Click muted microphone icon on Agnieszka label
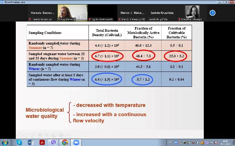This screenshot has width=235, height=146. click(x=90, y=19)
